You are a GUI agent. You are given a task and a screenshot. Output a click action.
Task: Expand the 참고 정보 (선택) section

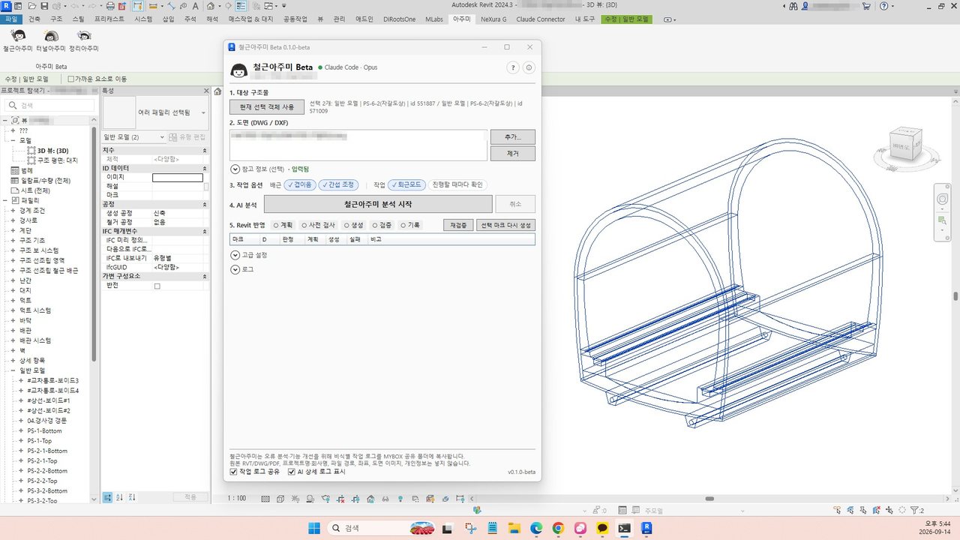235,169
